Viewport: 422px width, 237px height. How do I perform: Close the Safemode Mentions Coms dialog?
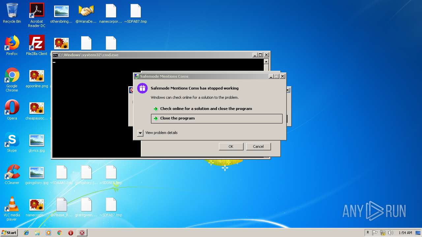(283, 76)
